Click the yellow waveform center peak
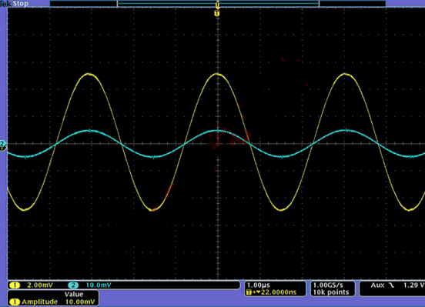The width and height of the screenshot is (425, 307). pos(218,74)
